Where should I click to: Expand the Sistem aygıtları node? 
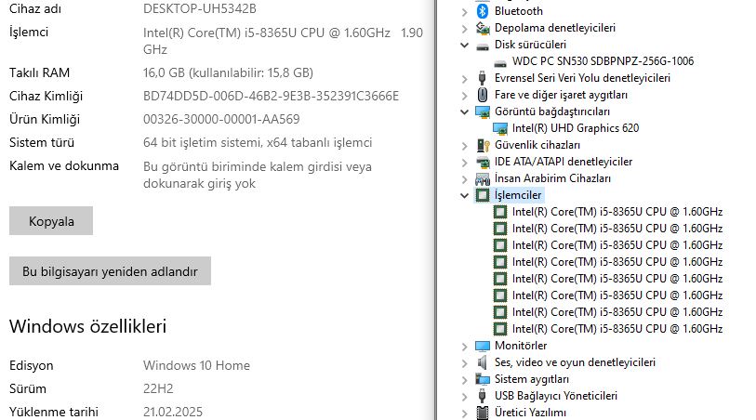[464, 380]
